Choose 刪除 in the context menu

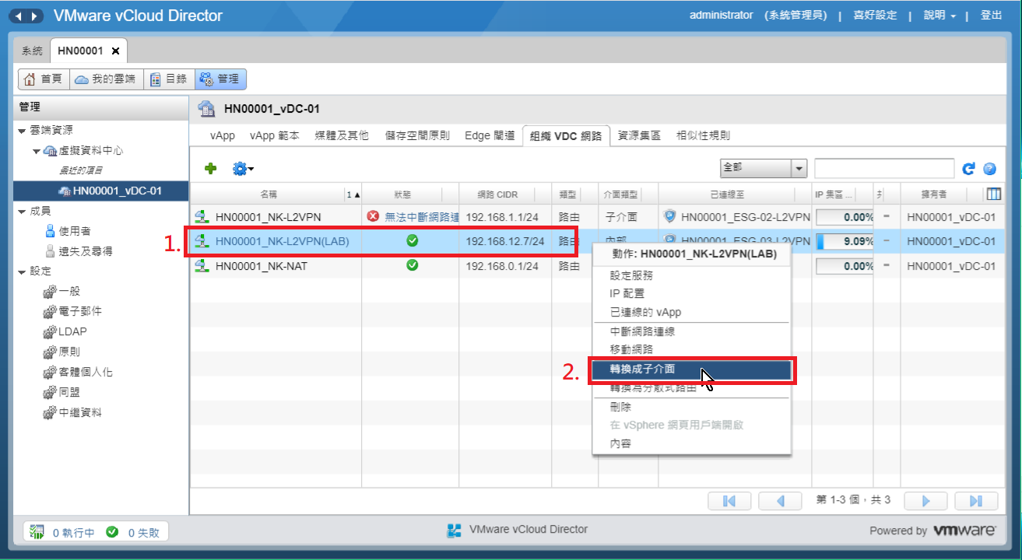click(x=620, y=407)
